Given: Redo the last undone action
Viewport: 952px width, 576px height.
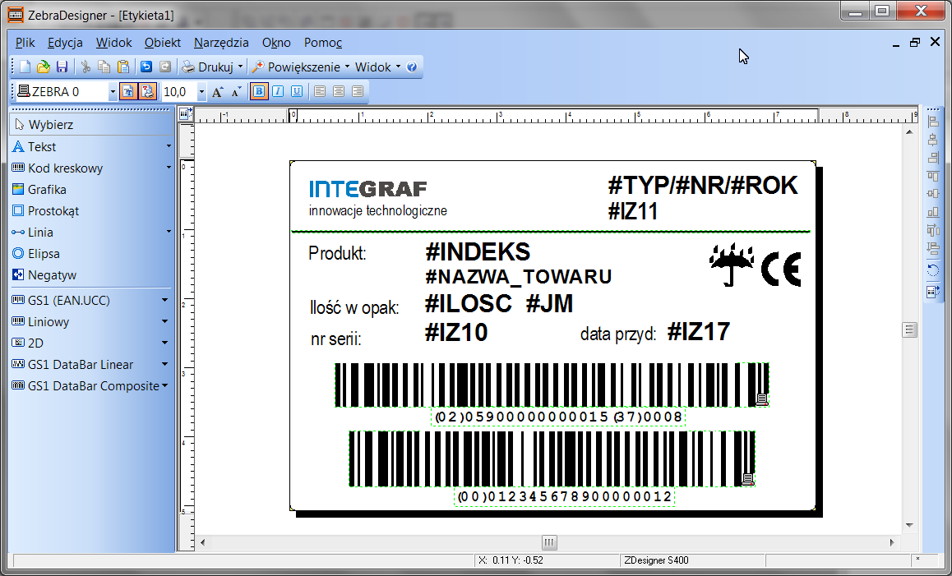Looking at the screenshot, I should click(165, 67).
